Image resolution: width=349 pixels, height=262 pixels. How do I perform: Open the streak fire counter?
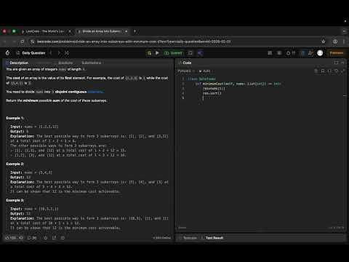click(291, 53)
